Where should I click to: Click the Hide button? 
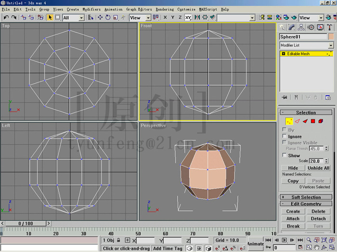[293, 168]
